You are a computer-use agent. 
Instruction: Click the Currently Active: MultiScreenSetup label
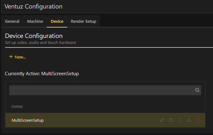tap(42, 74)
